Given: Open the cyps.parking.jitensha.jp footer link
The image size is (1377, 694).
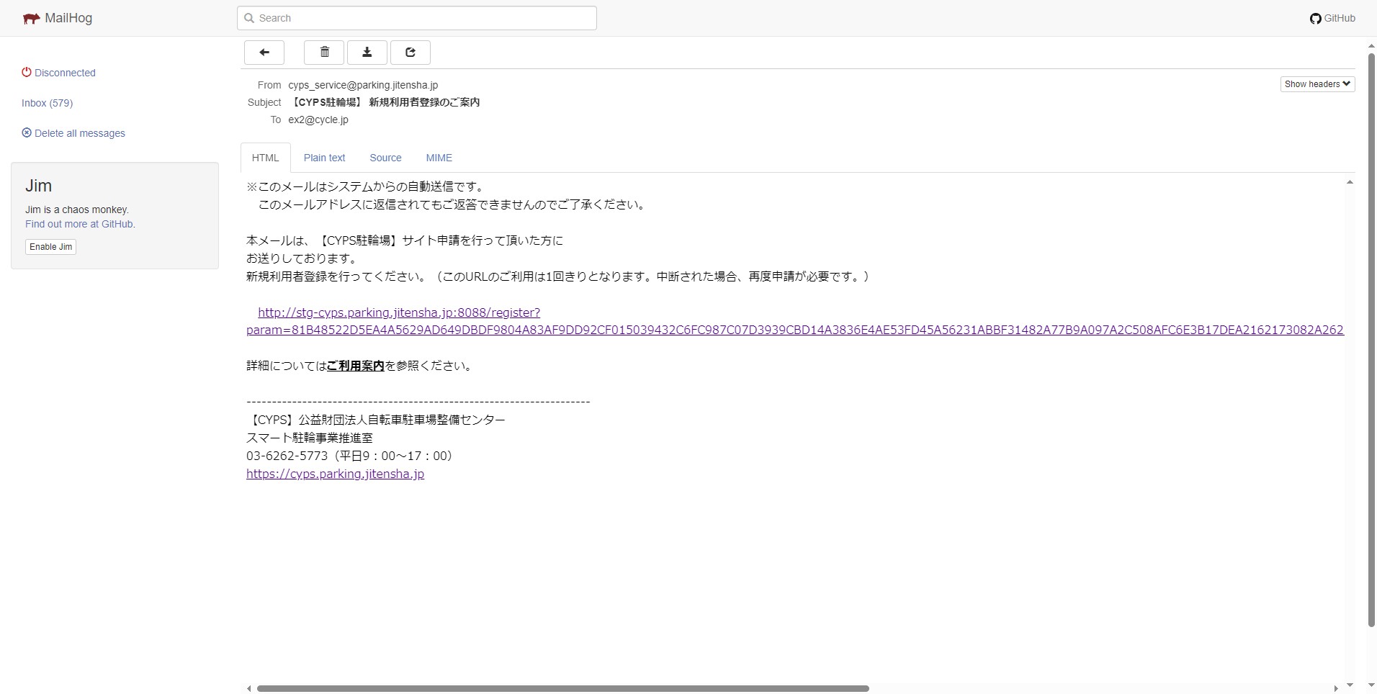Looking at the screenshot, I should tap(335, 474).
